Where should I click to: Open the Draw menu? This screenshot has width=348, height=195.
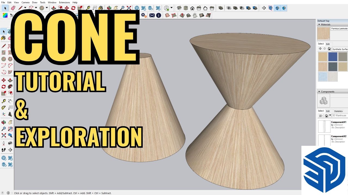click(35, 2)
